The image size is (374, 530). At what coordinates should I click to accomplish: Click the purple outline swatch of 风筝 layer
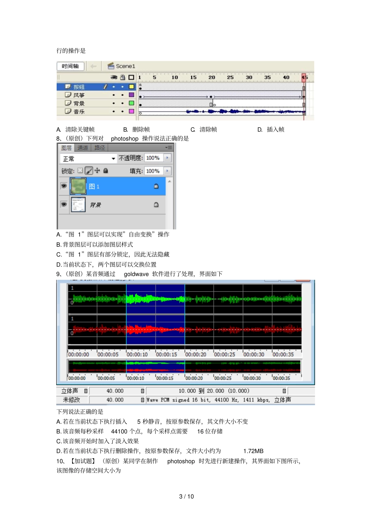[131, 95]
